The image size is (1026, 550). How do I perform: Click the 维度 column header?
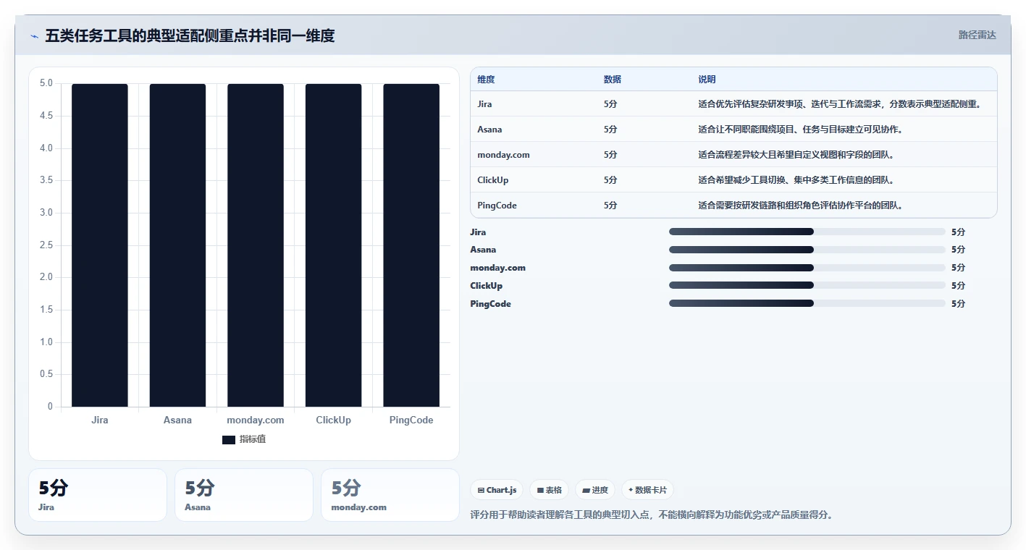coord(487,80)
